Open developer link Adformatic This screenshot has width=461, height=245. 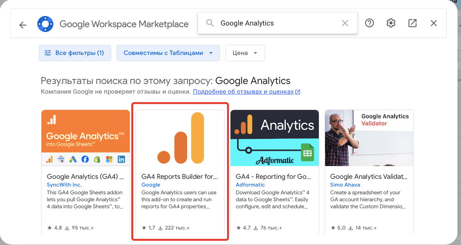pos(250,185)
